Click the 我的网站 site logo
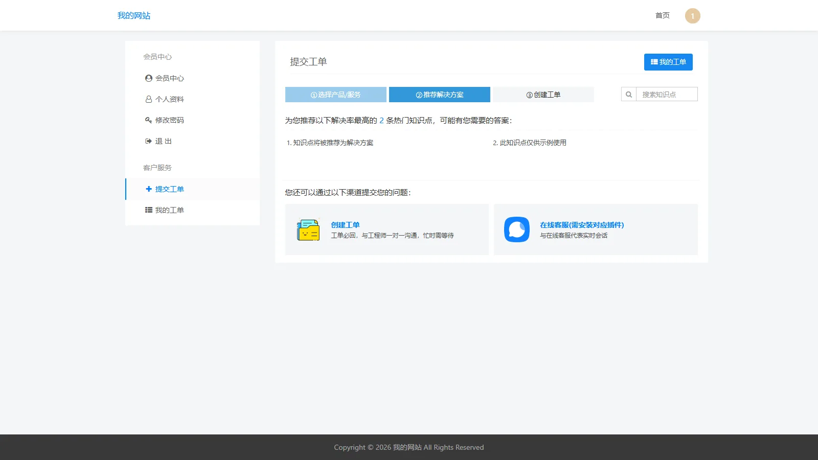 pyautogui.click(x=133, y=15)
